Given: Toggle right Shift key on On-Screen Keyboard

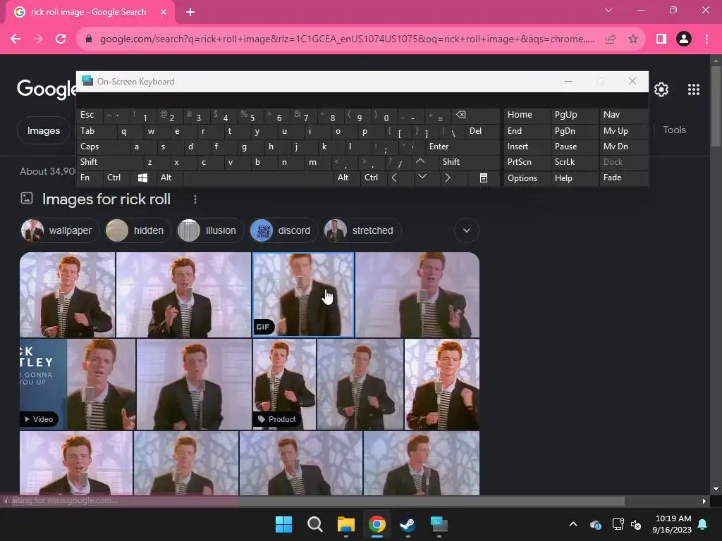Looking at the screenshot, I should coord(469,162).
